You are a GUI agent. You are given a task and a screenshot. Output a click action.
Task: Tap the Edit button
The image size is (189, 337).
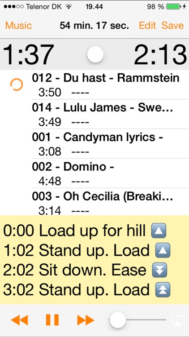tap(147, 26)
